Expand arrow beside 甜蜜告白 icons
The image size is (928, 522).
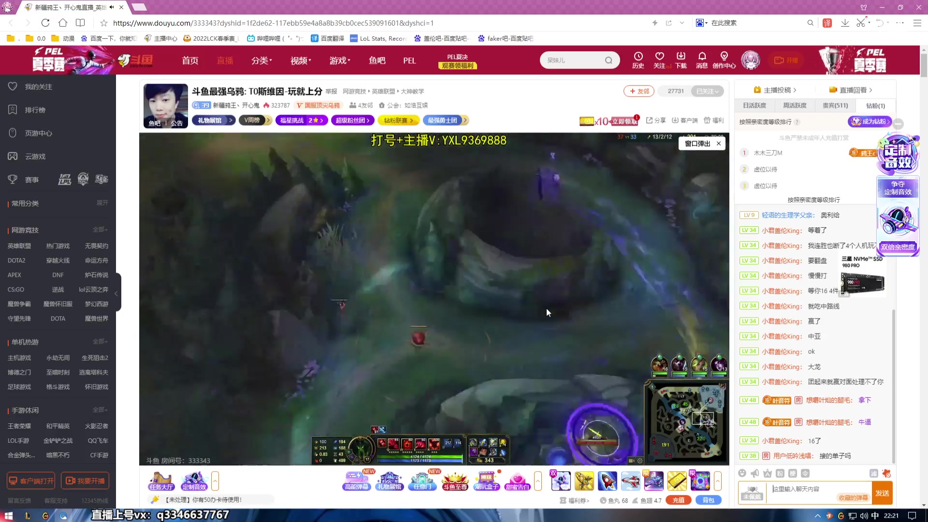(x=538, y=481)
